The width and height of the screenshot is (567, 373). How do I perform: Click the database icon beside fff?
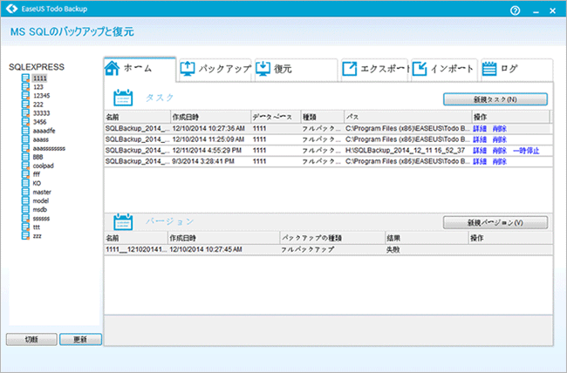click(x=25, y=174)
